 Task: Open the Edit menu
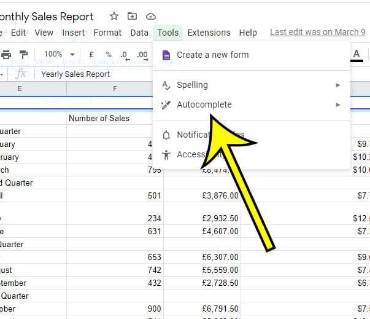[x=18, y=33]
